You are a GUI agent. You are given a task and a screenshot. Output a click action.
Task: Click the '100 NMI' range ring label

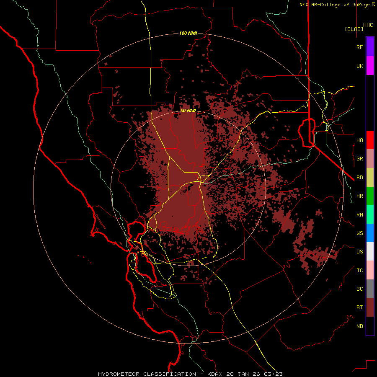tap(188, 33)
